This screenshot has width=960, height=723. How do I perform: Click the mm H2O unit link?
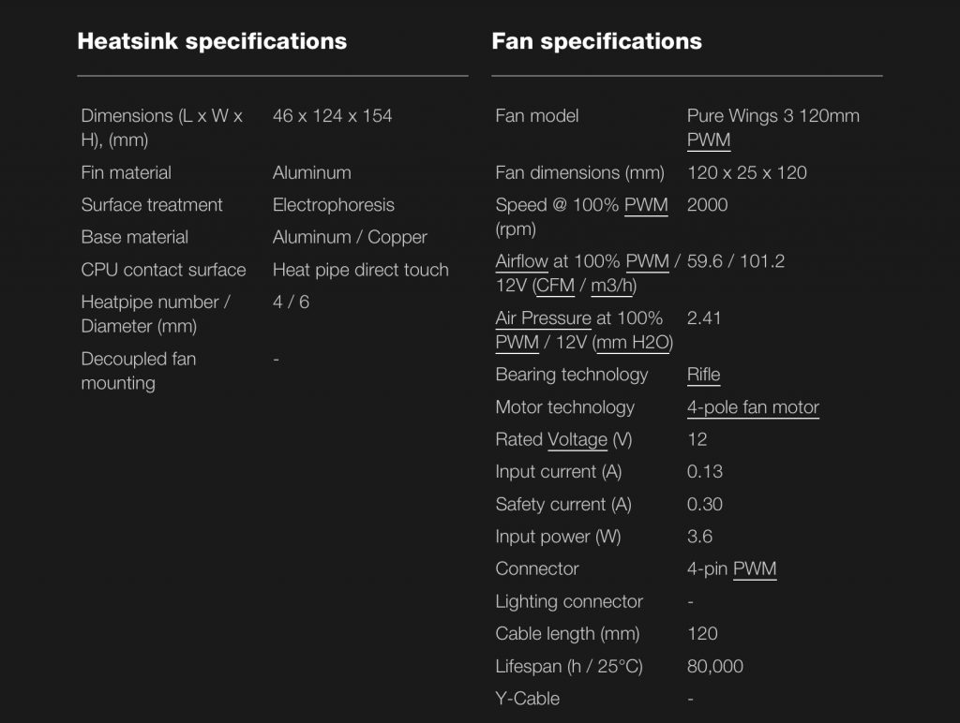coord(633,343)
